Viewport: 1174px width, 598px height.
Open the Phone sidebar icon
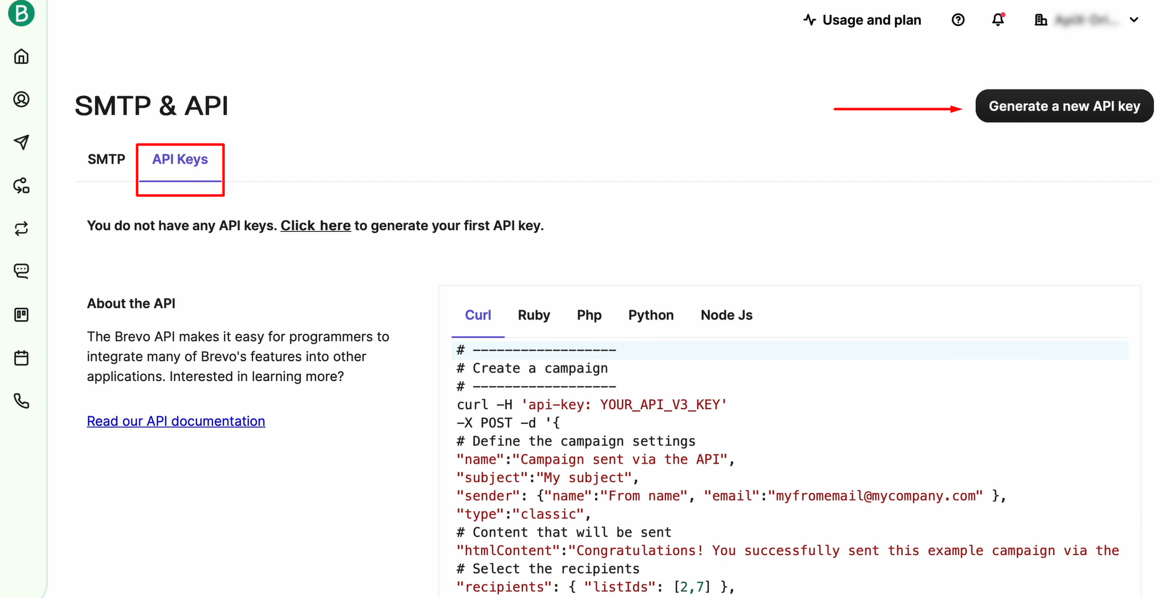click(x=22, y=401)
